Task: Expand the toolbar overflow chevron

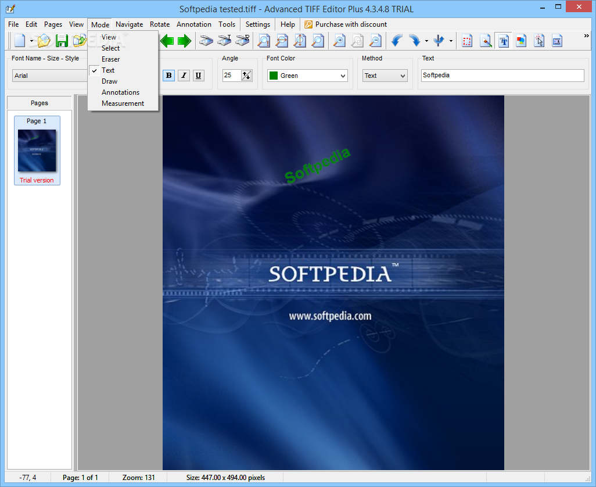Action: click(x=586, y=35)
